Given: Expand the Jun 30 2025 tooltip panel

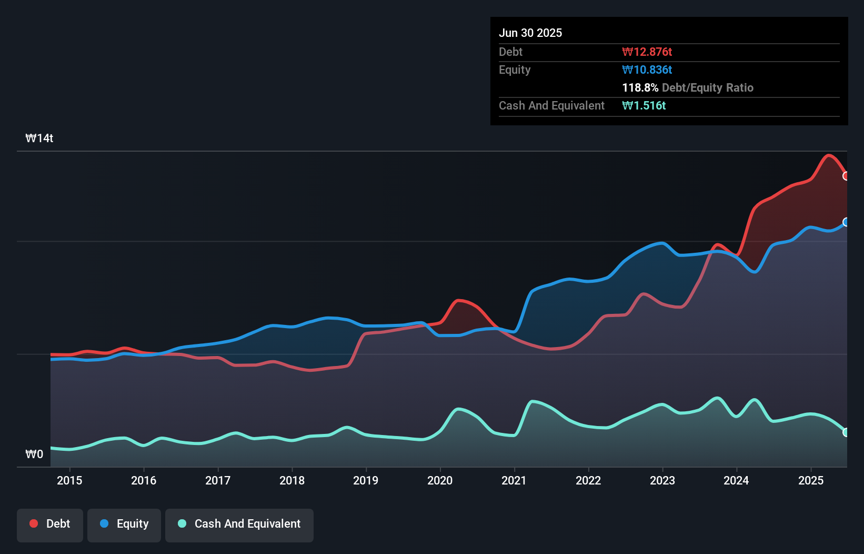Looking at the screenshot, I should coord(531,33).
